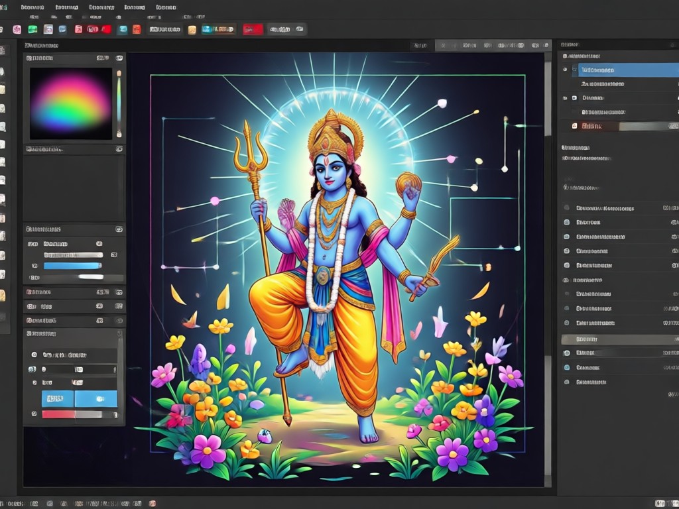Open the third menu in the menu bar

pyautogui.click(x=101, y=7)
